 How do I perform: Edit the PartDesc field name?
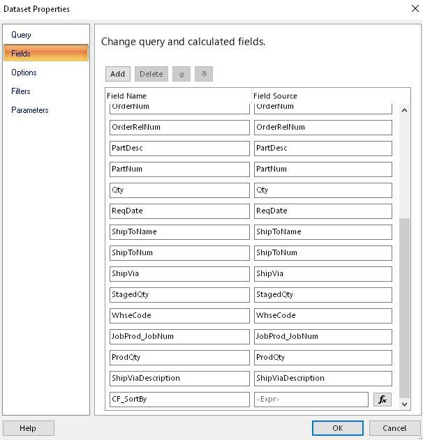pyautogui.click(x=179, y=149)
